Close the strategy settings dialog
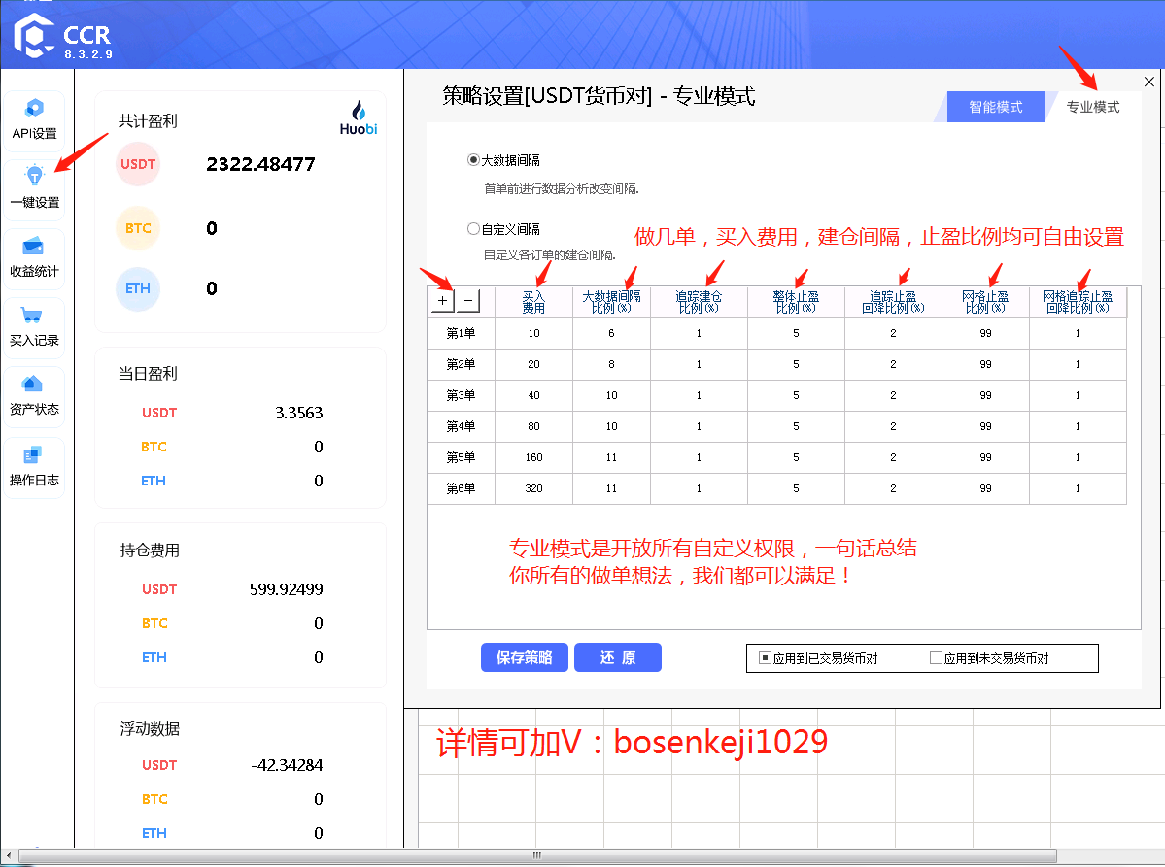1165x867 pixels. click(1149, 82)
